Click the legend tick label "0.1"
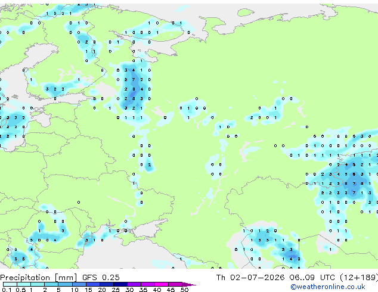378x292 pixels. pos(7,290)
